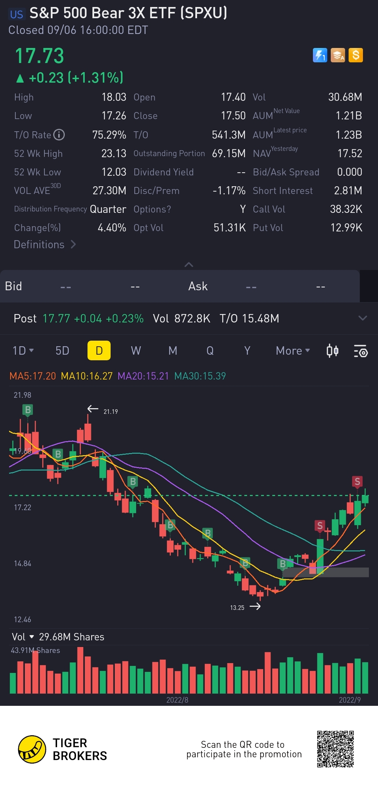Tap the Distribution Frequency Quarter value
The height and width of the screenshot is (793, 378).
tap(108, 209)
